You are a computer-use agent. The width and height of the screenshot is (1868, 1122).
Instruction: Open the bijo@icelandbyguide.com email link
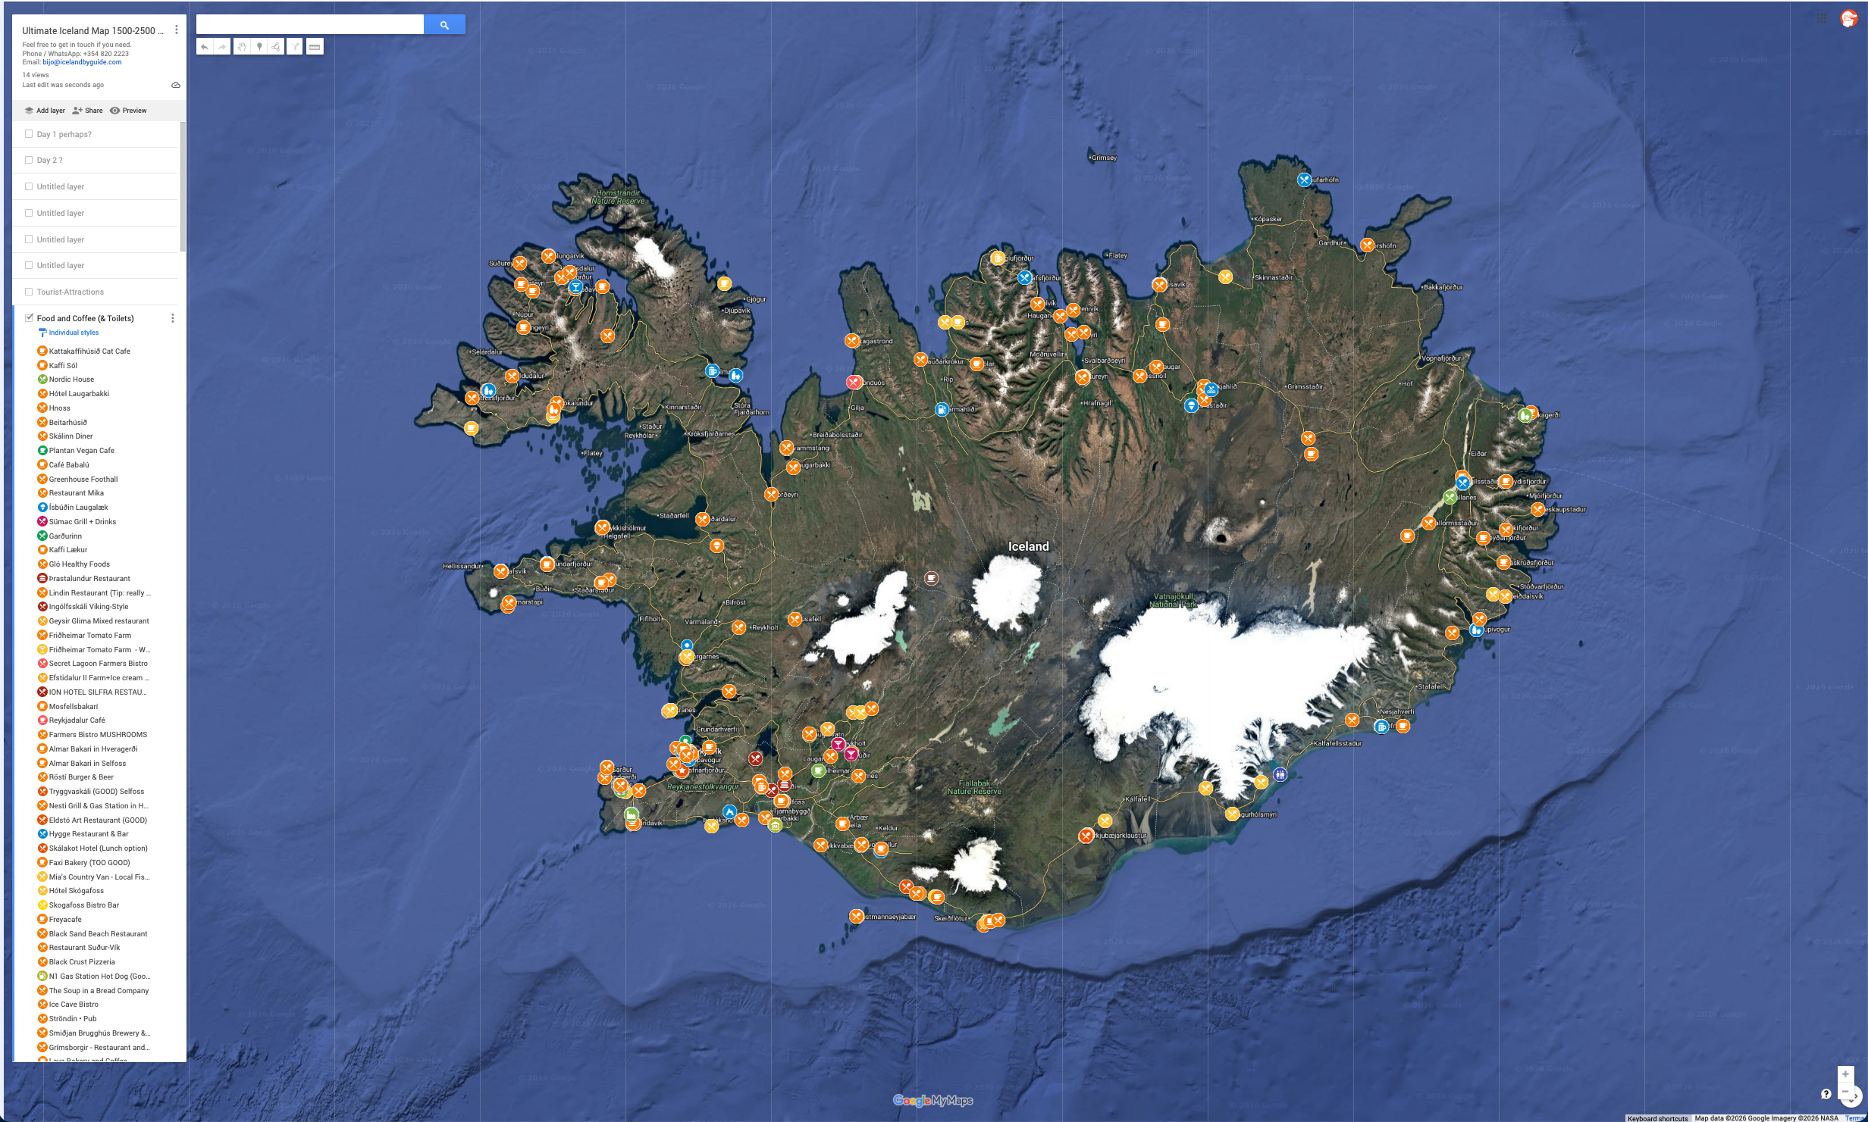point(82,62)
